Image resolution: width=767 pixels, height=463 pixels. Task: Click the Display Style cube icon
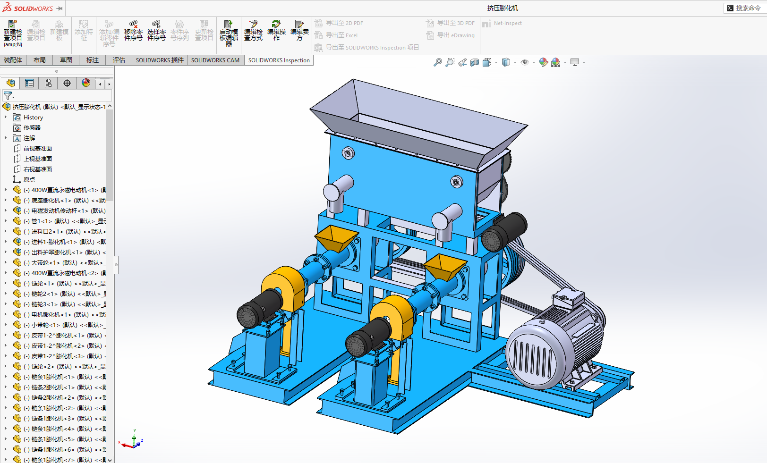click(x=506, y=62)
